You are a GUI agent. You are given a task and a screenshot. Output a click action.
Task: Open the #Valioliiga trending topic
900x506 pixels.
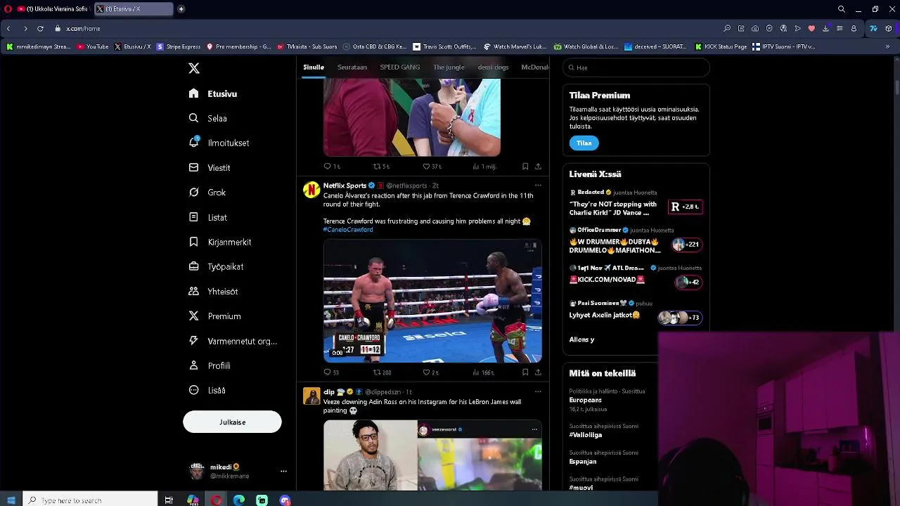[x=586, y=435]
